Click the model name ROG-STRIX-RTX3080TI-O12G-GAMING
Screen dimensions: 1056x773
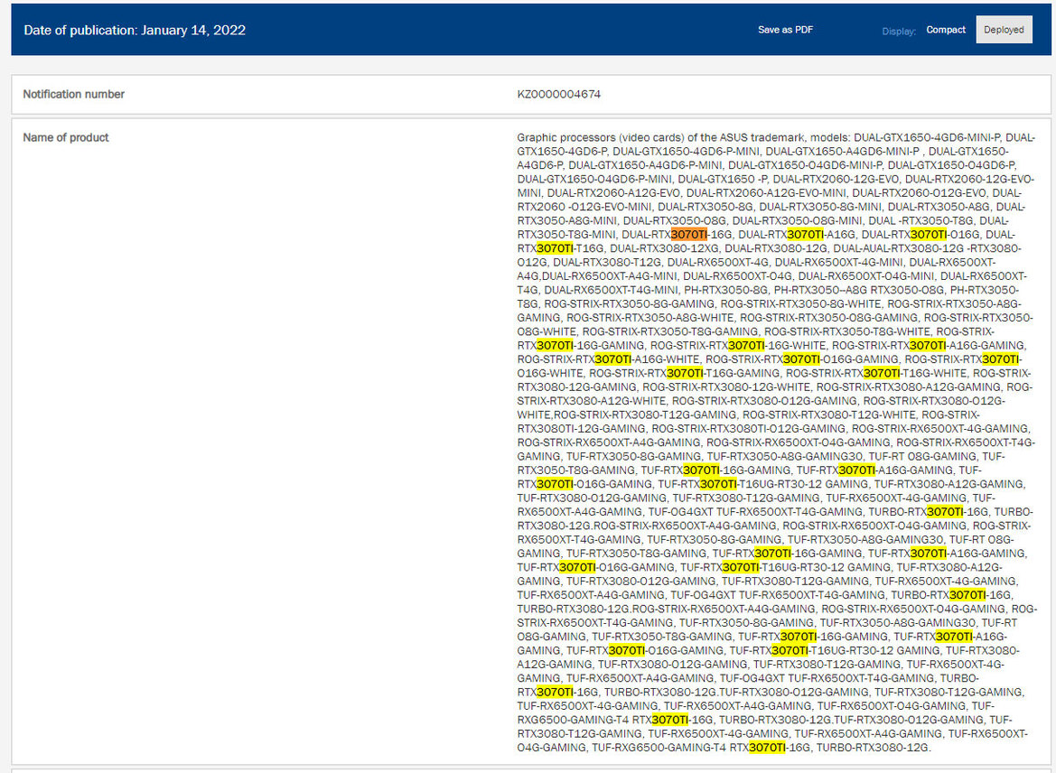(748, 429)
